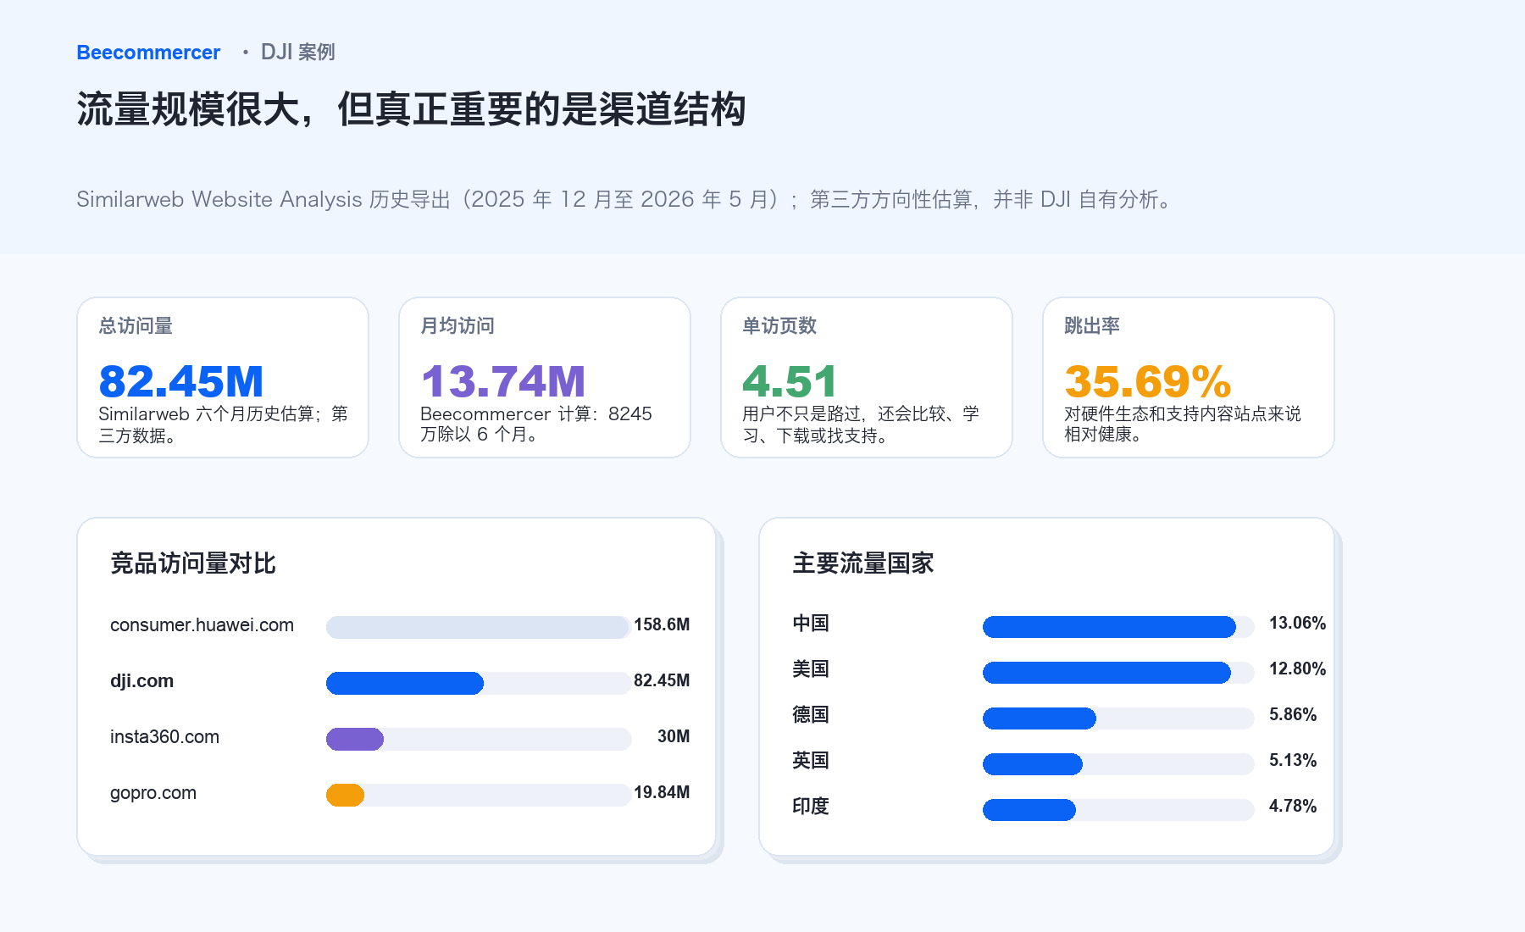Click the Beecommercer 计算 description text
This screenshot has width=1525, height=932.
click(536, 424)
